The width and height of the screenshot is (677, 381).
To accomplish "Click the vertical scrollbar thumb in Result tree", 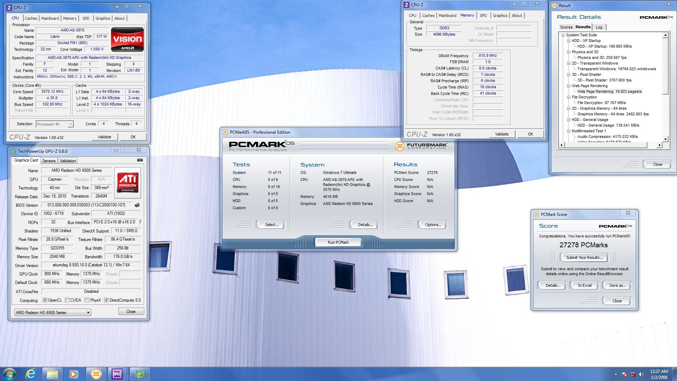I will click(x=665, y=66).
